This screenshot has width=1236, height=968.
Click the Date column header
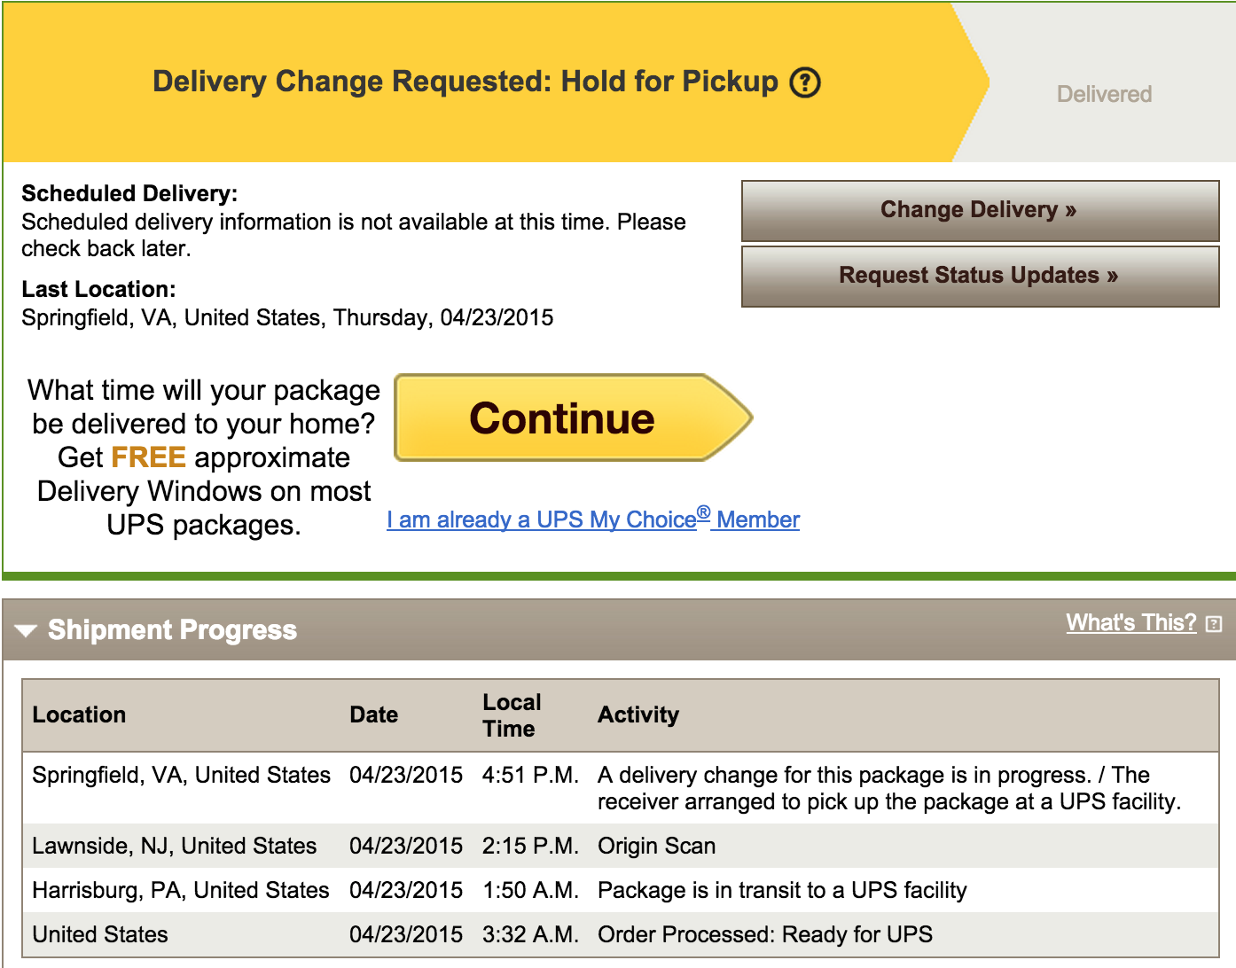click(x=373, y=714)
